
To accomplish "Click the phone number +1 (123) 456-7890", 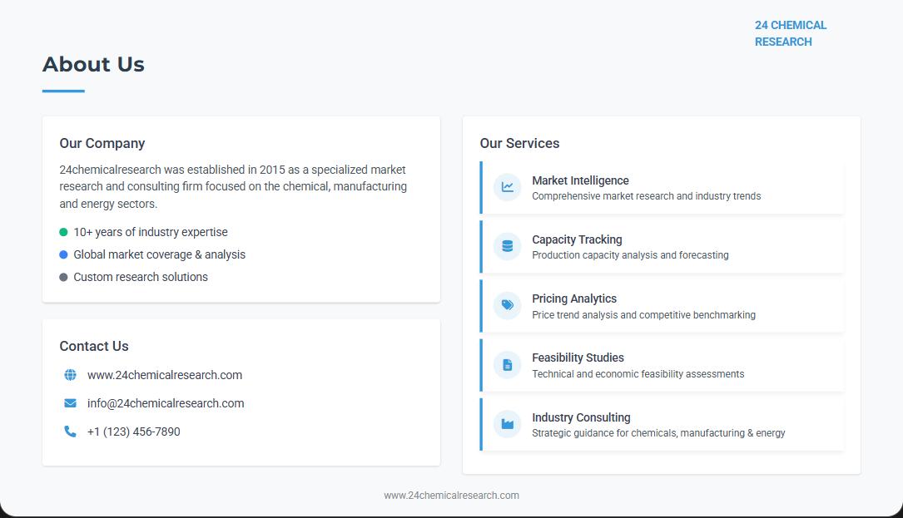I will [133, 432].
